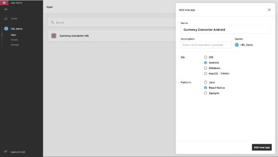
Task: Click the App Center logo icon
Action: pos(4,3)
